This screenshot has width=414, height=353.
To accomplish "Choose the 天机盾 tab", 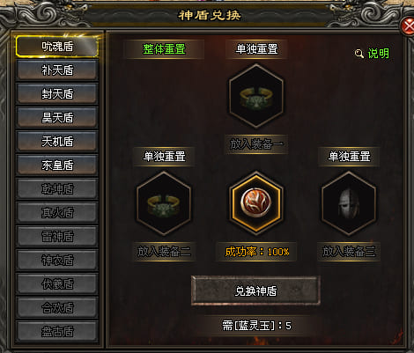I will pos(57,142).
